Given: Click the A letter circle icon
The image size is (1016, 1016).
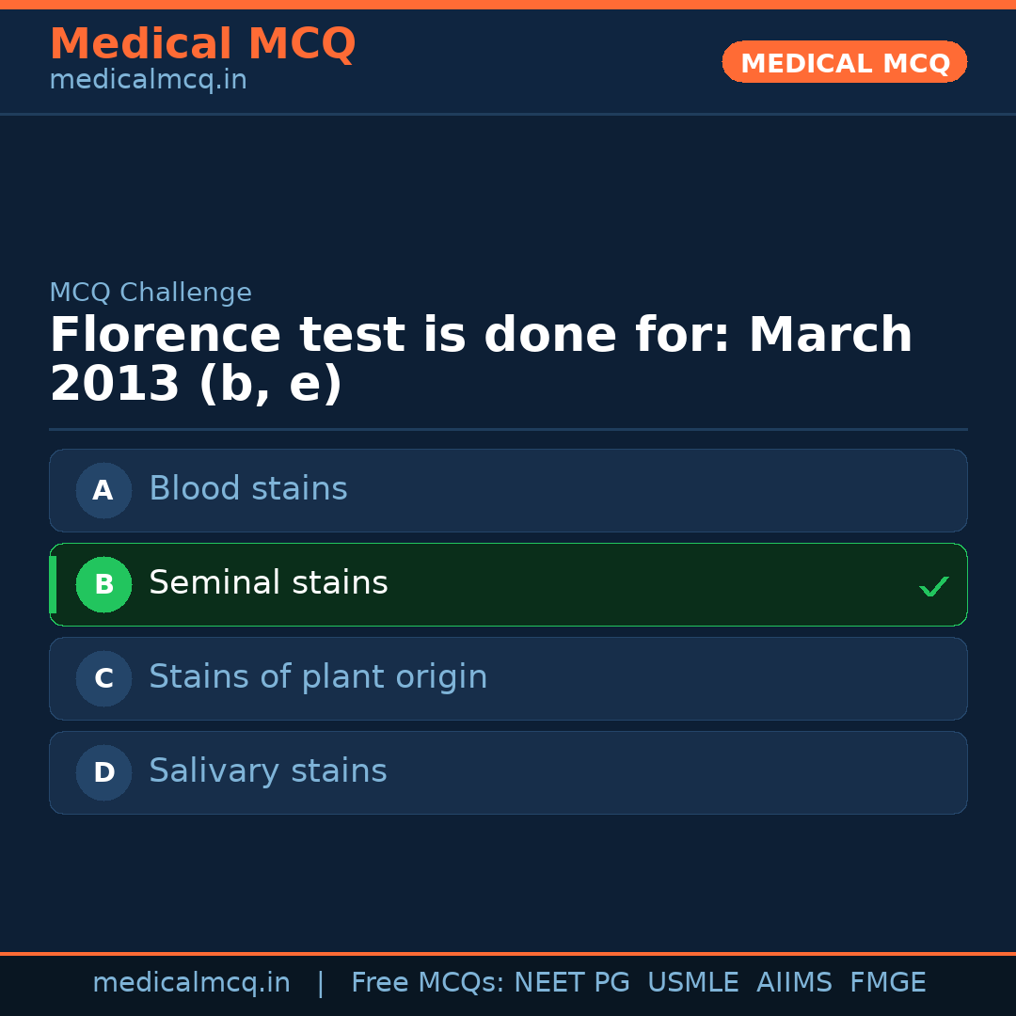Looking at the screenshot, I should (x=103, y=490).
